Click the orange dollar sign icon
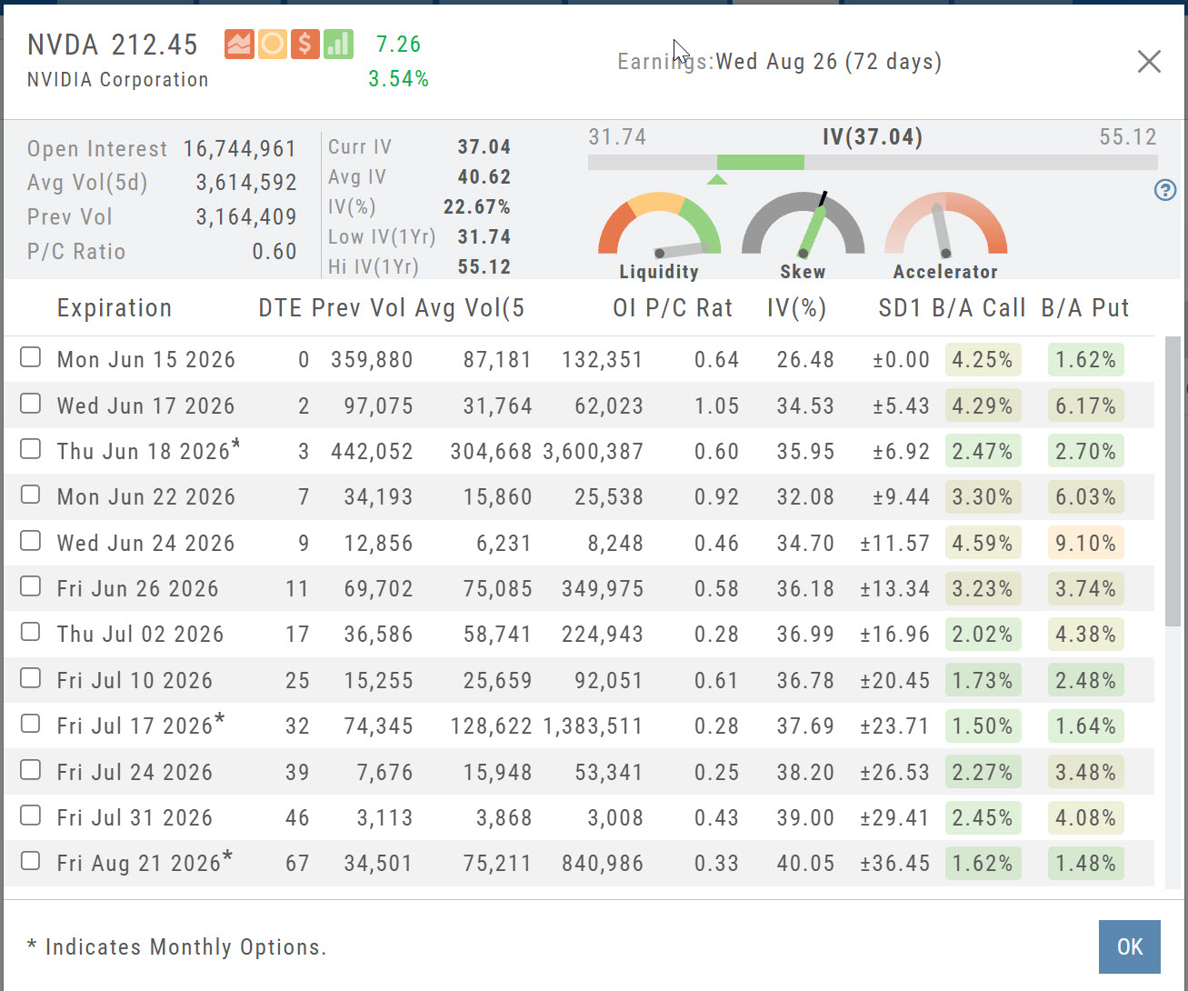 (x=305, y=44)
